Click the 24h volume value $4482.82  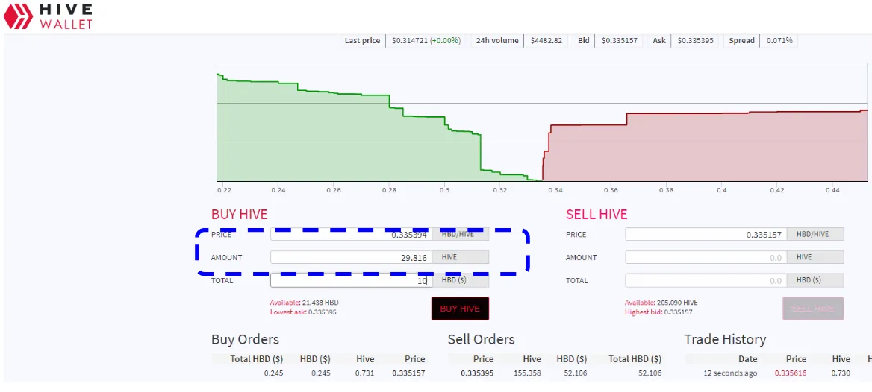point(546,40)
